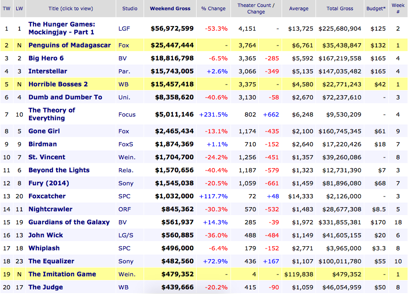Click the Par. studio link

click(x=124, y=71)
